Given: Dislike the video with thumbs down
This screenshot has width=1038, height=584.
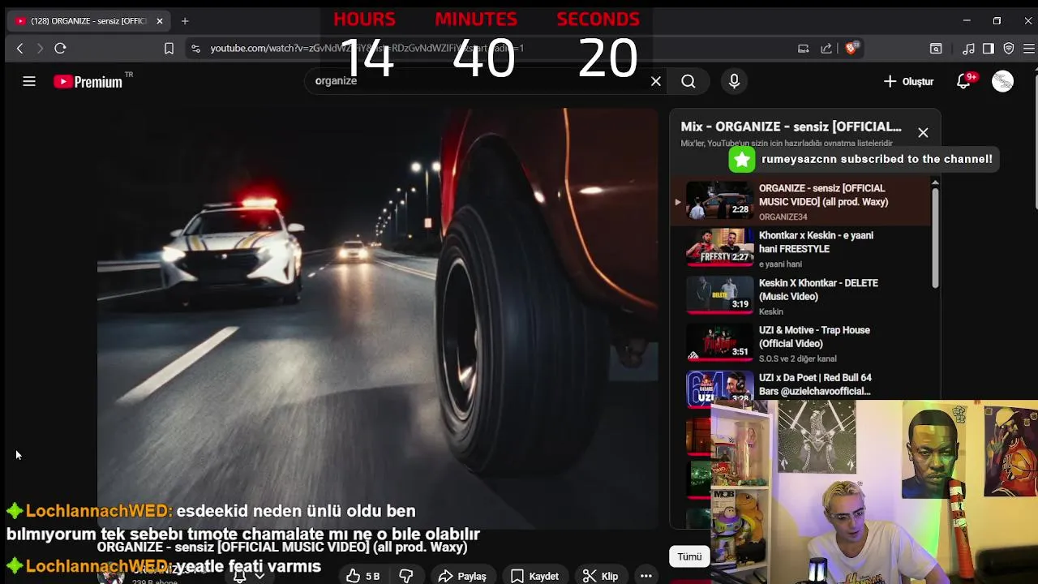Looking at the screenshot, I should [406, 576].
